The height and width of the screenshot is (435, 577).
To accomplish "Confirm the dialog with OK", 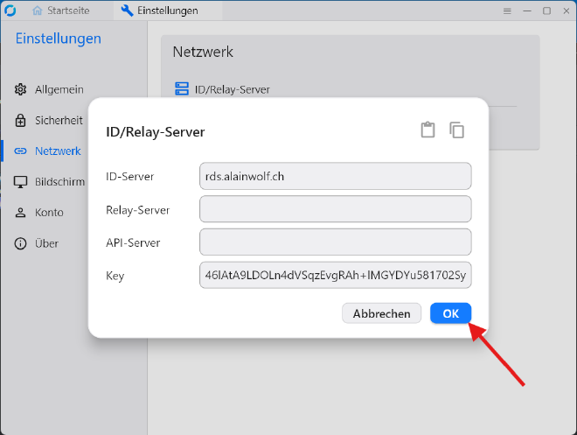I will pos(450,313).
